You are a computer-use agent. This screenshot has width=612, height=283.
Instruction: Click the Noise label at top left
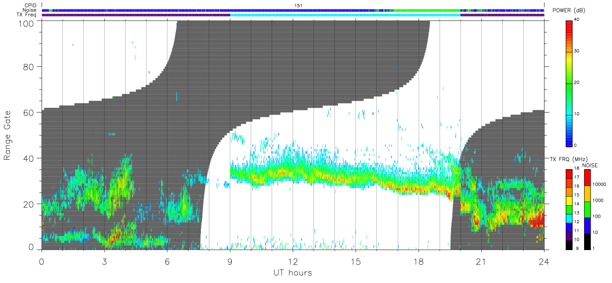tap(30, 10)
